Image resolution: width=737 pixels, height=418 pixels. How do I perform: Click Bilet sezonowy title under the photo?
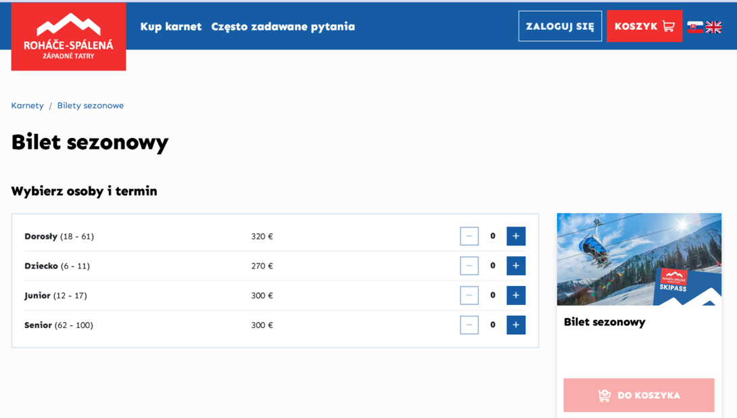[604, 322]
